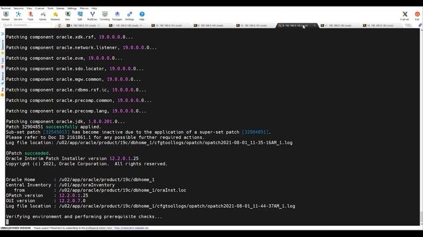Click the 'OPatch version' line

47,196
